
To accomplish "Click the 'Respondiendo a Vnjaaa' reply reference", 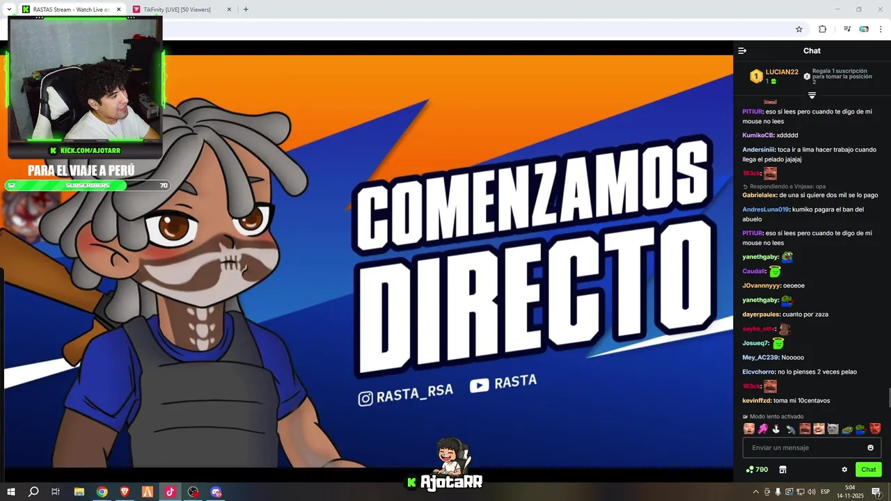I will pyautogui.click(x=784, y=186).
